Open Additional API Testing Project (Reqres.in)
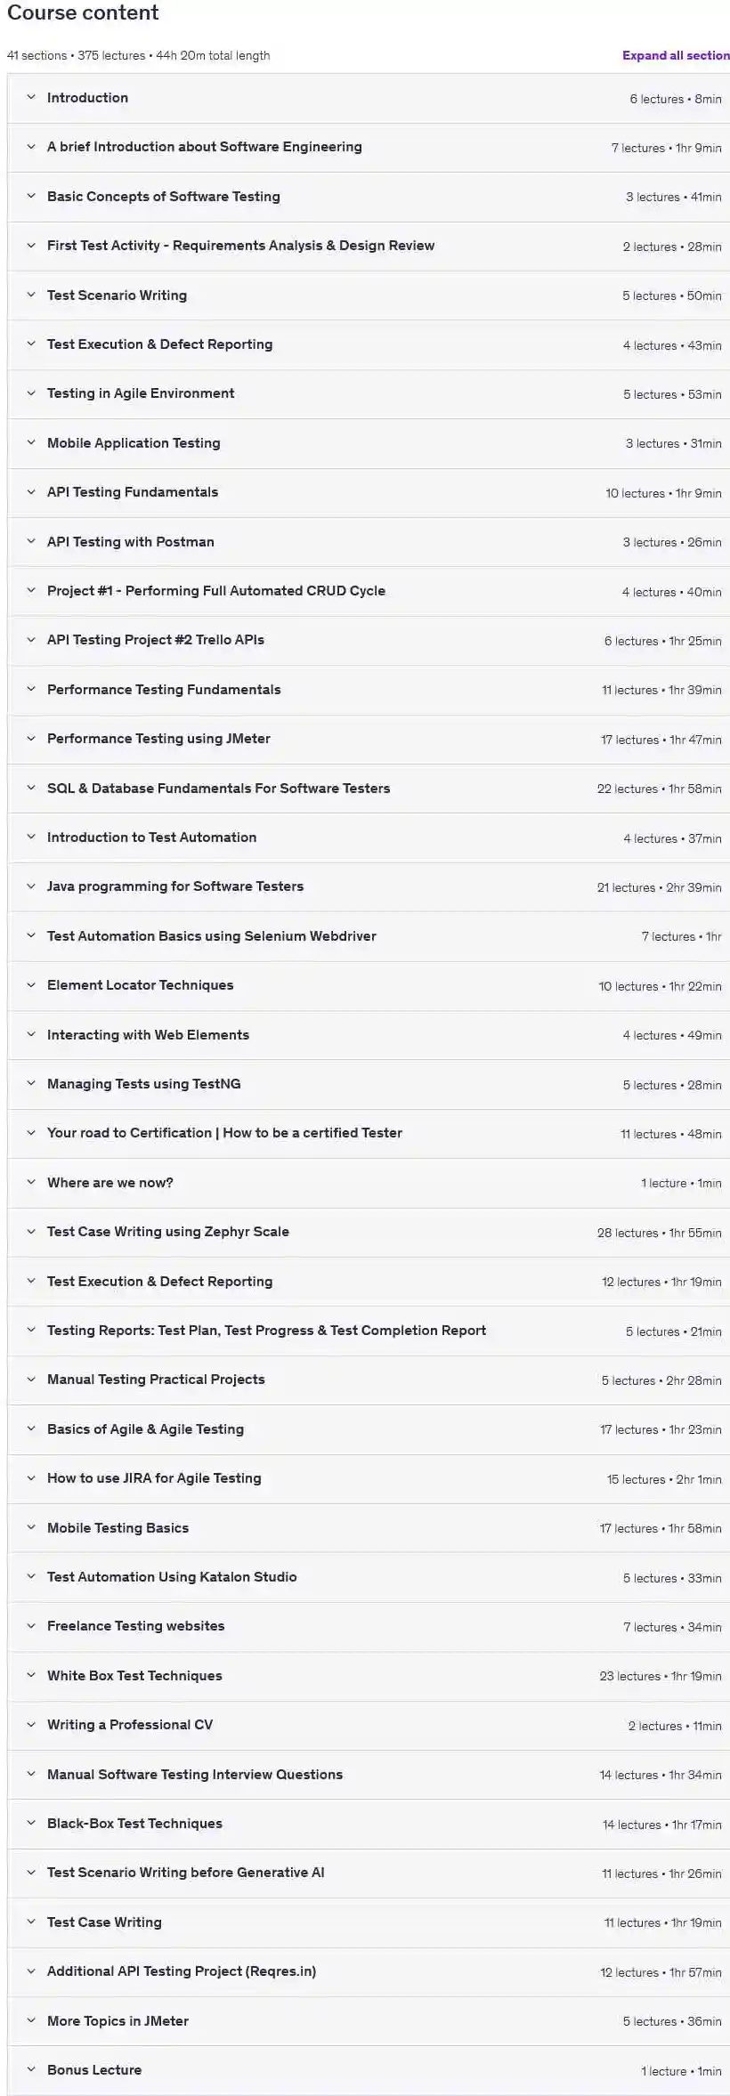This screenshot has width=730, height=2096. (x=182, y=1971)
